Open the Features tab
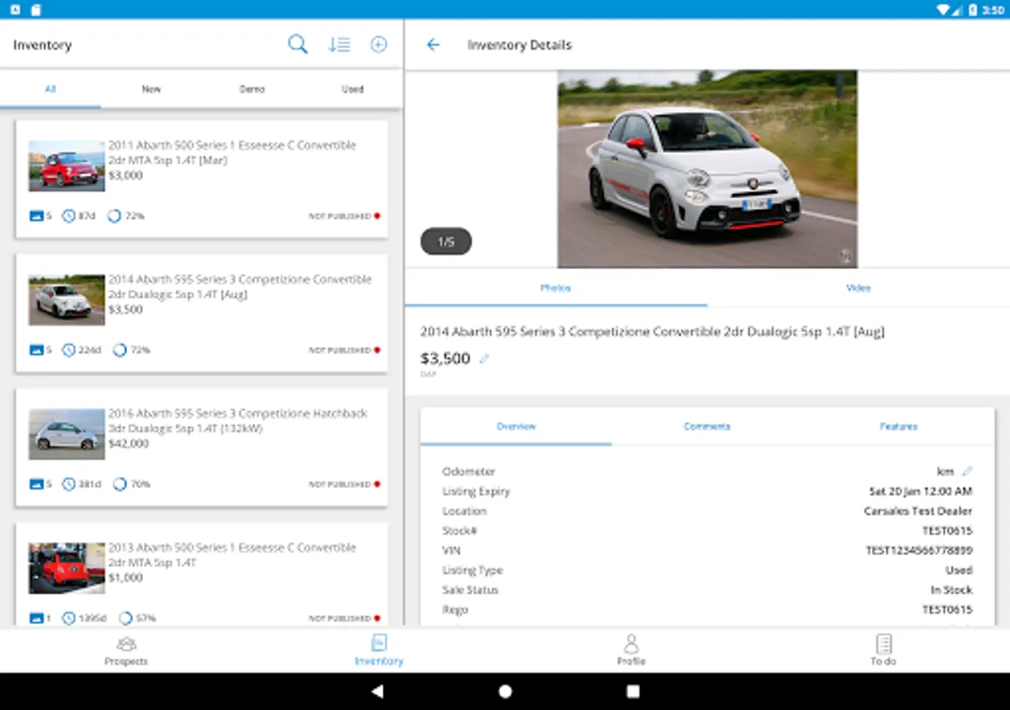Viewport: 1010px width, 710px height. click(899, 427)
